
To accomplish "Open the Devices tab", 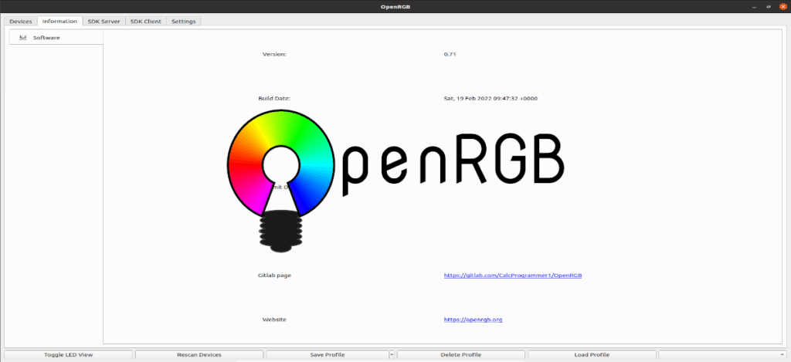I will (21, 22).
